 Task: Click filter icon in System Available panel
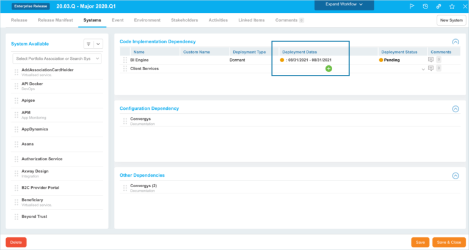pos(89,44)
